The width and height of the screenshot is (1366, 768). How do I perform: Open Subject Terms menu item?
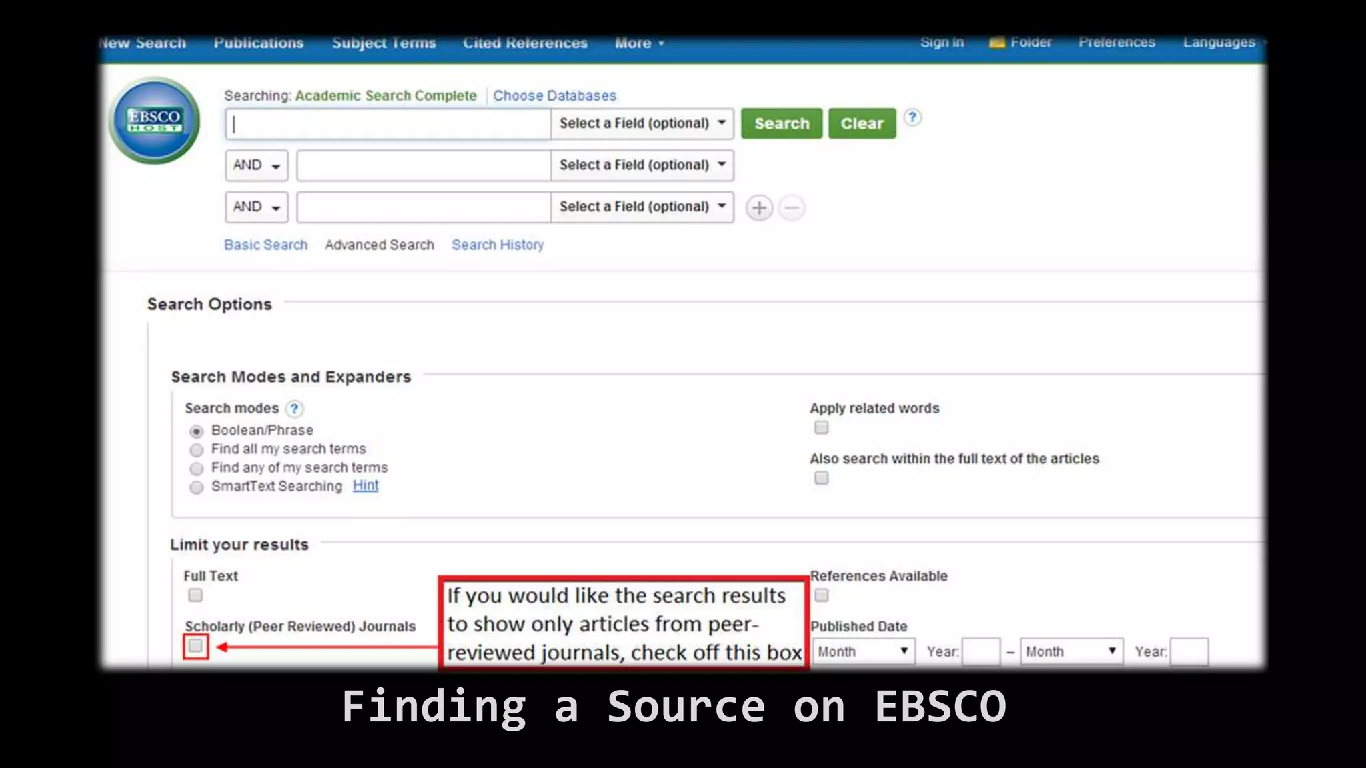pos(384,43)
